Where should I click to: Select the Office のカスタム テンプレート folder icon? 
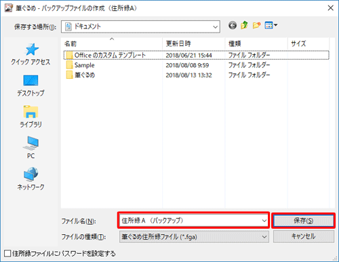(x=69, y=55)
